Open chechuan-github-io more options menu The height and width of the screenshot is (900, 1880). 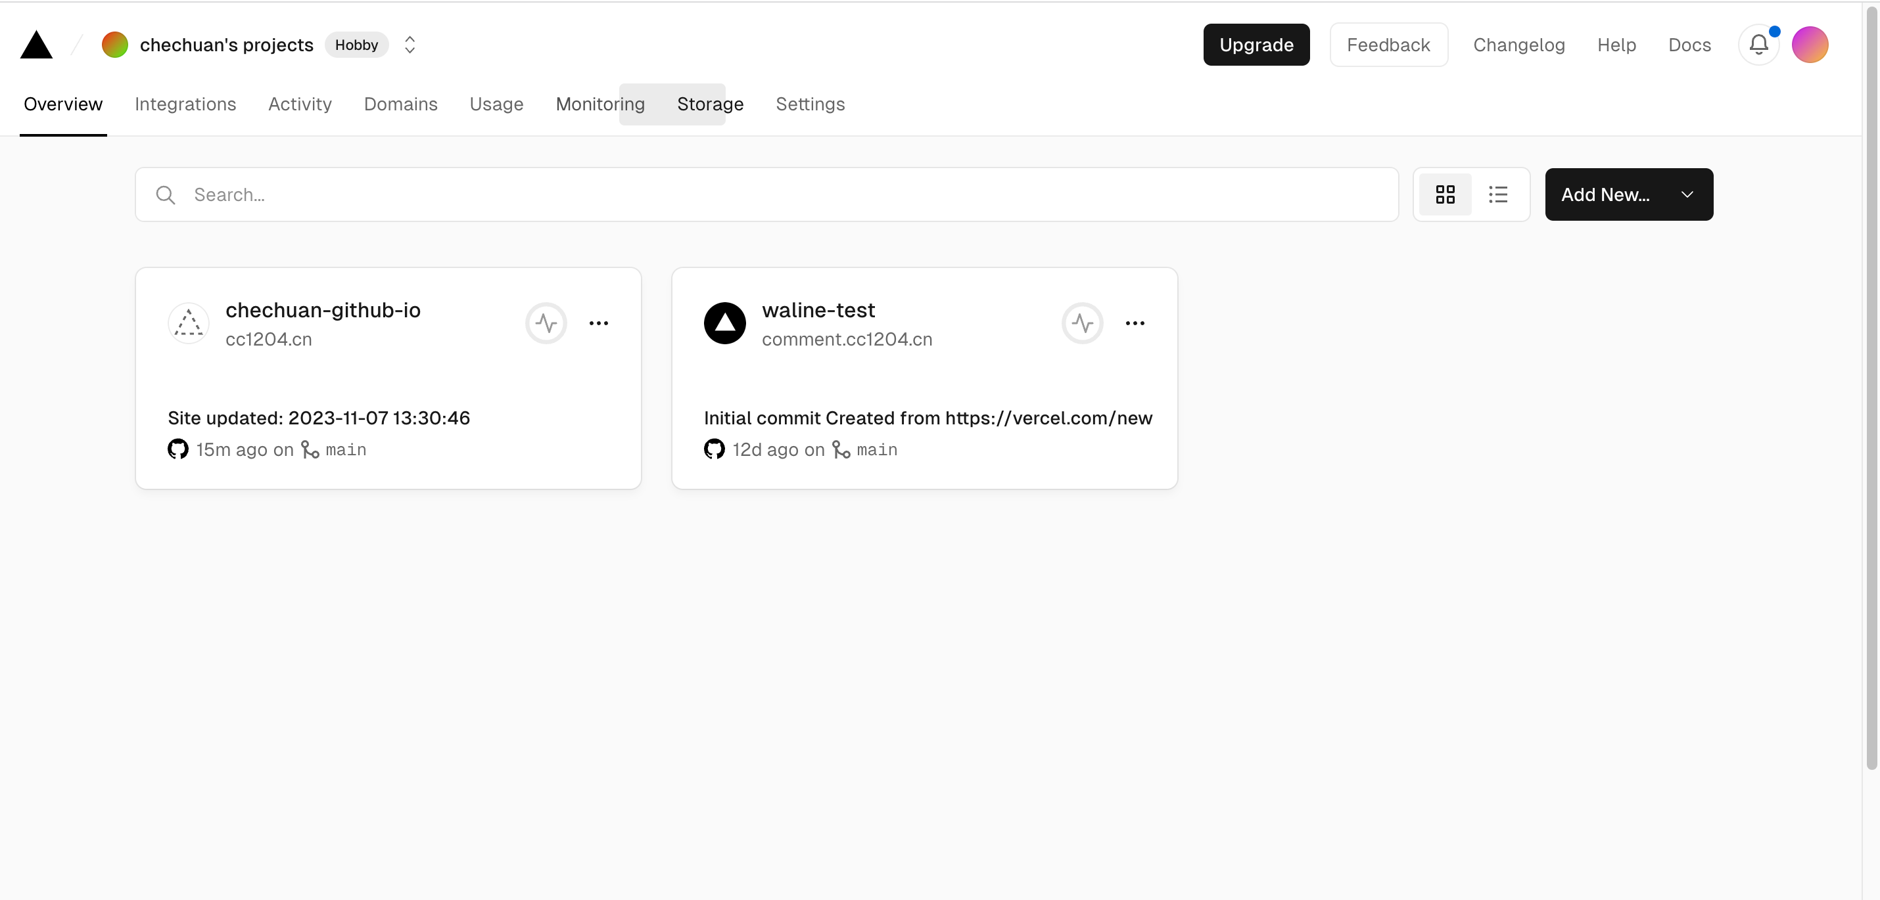tap(598, 323)
